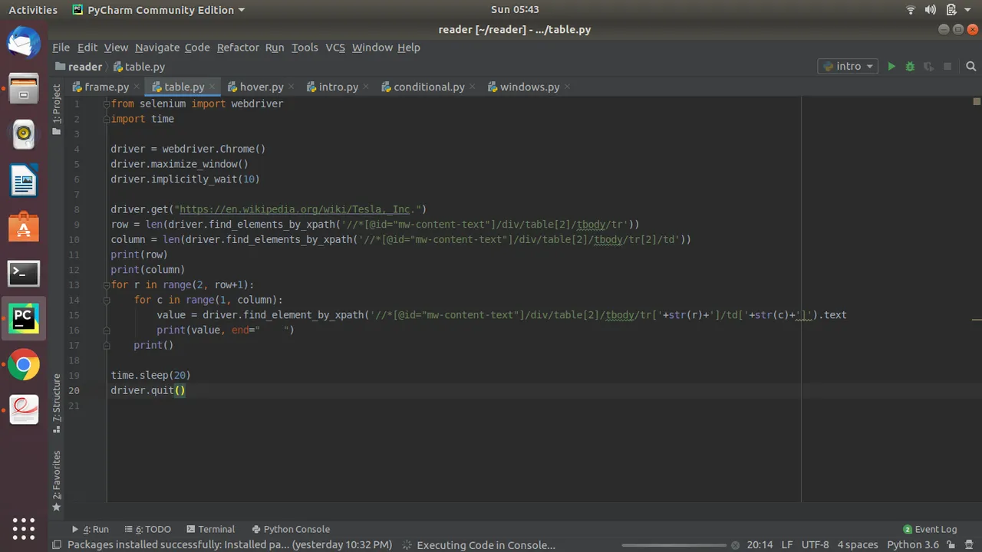Screen dimensions: 982x552
Task: Open the LF line separator selector
Action: pyautogui.click(x=786, y=545)
